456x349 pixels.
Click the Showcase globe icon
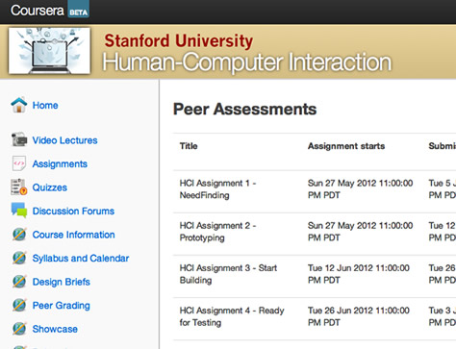pos(19,329)
